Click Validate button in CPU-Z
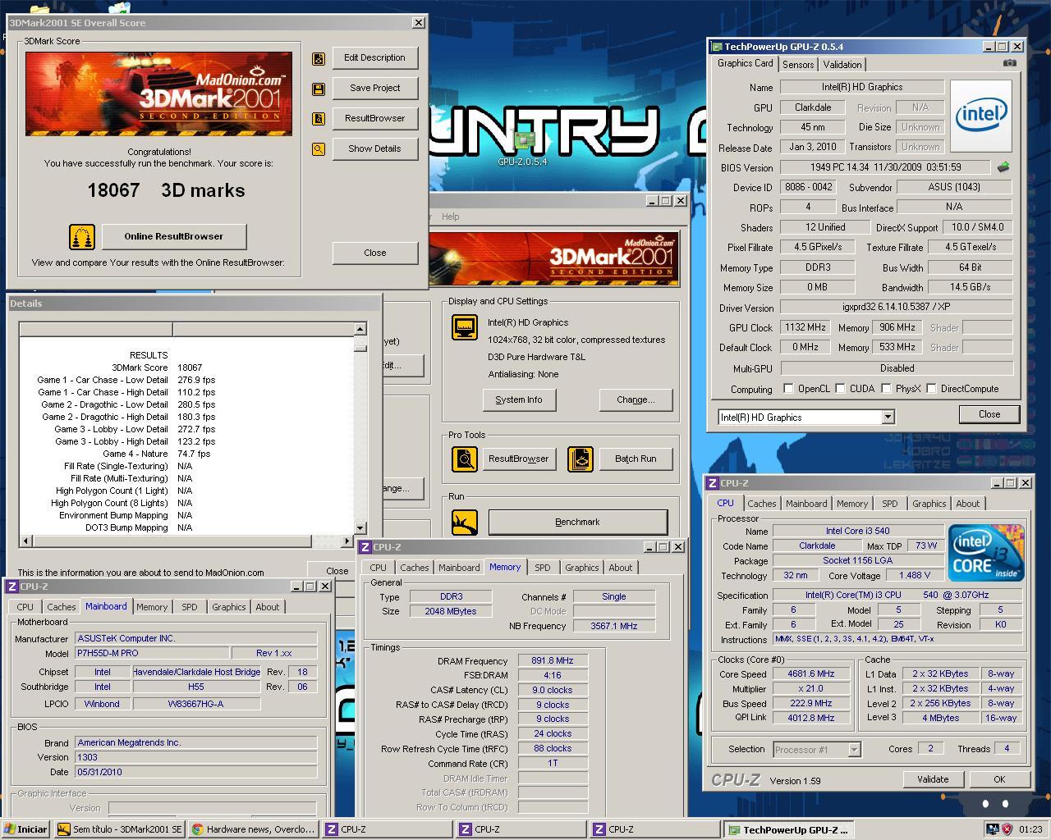 point(933,779)
